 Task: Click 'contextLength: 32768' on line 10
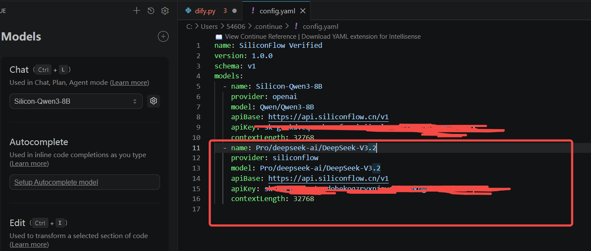coord(272,138)
